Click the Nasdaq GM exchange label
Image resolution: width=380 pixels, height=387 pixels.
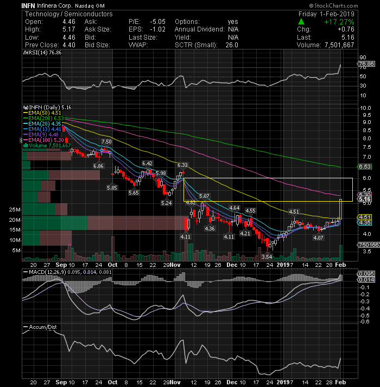click(90, 5)
